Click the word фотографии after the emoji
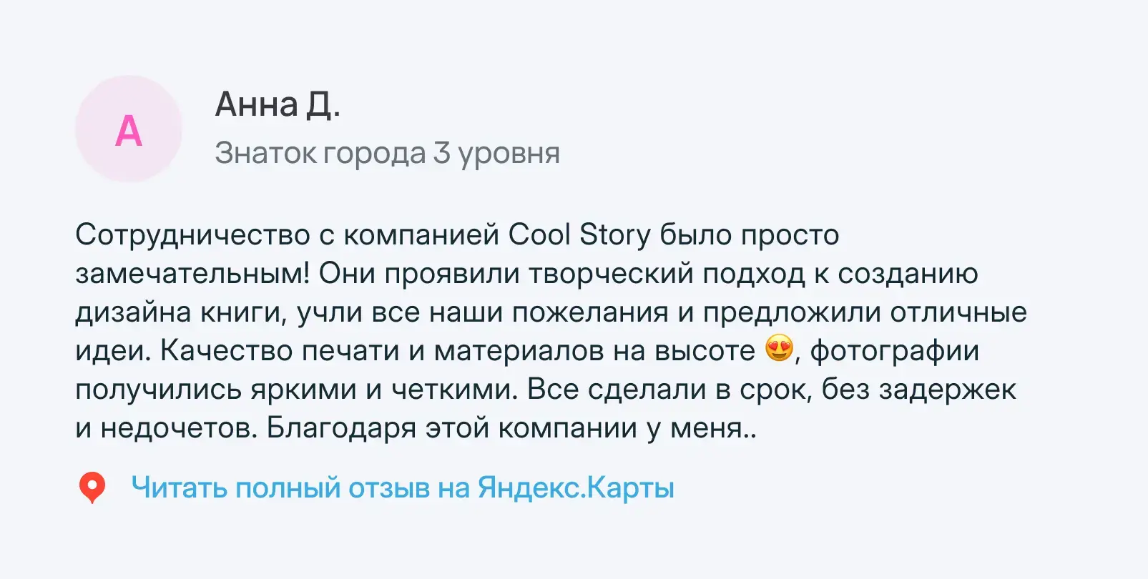This screenshot has height=579, width=1148. coord(894,351)
